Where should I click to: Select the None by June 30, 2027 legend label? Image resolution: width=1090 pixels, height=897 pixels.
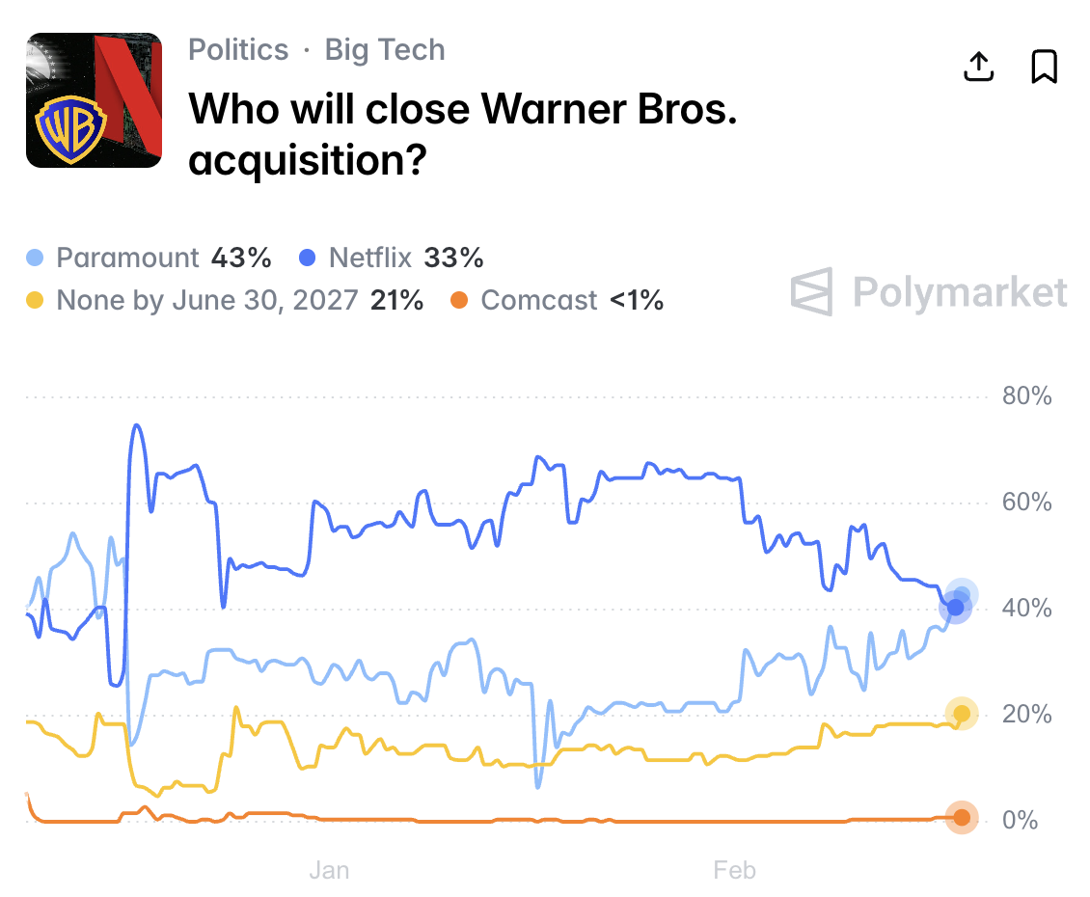click(240, 301)
